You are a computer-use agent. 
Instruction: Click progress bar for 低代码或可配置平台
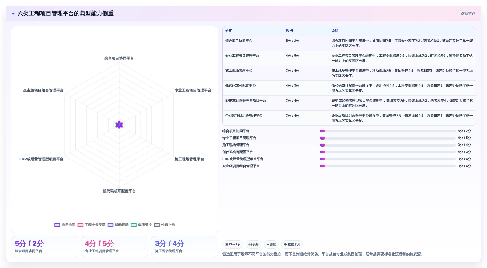pyautogui.click(x=388, y=152)
